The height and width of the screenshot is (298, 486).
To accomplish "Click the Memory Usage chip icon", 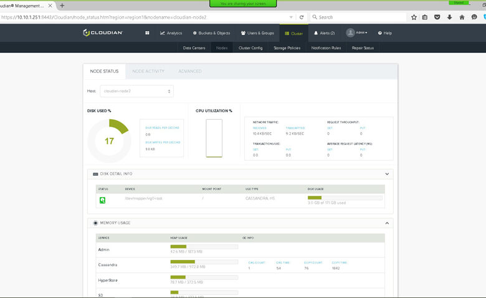I will 95,223.
